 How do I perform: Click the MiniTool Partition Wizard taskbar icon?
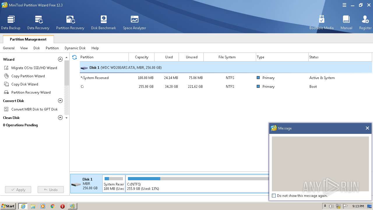[72, 206]
